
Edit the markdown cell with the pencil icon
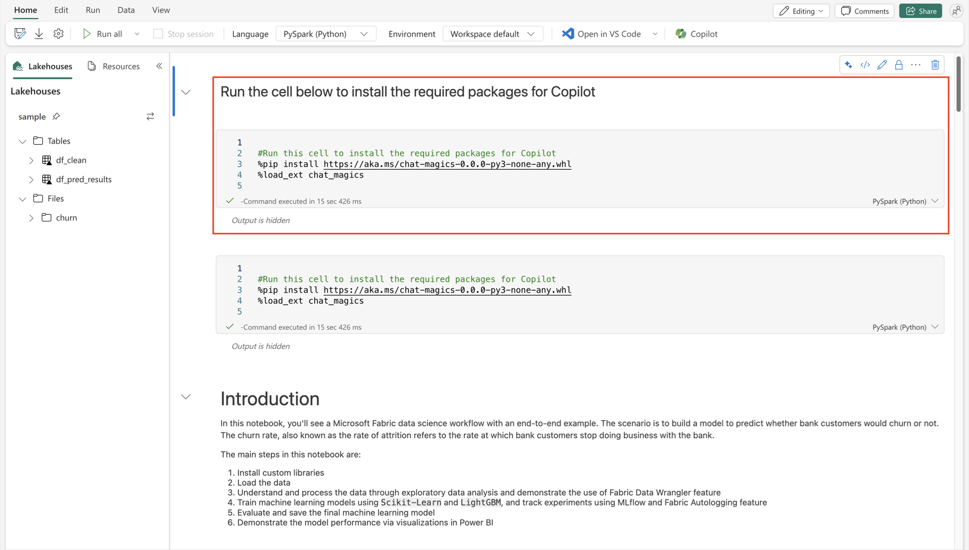pyautogui.click(x=882, y=64)
